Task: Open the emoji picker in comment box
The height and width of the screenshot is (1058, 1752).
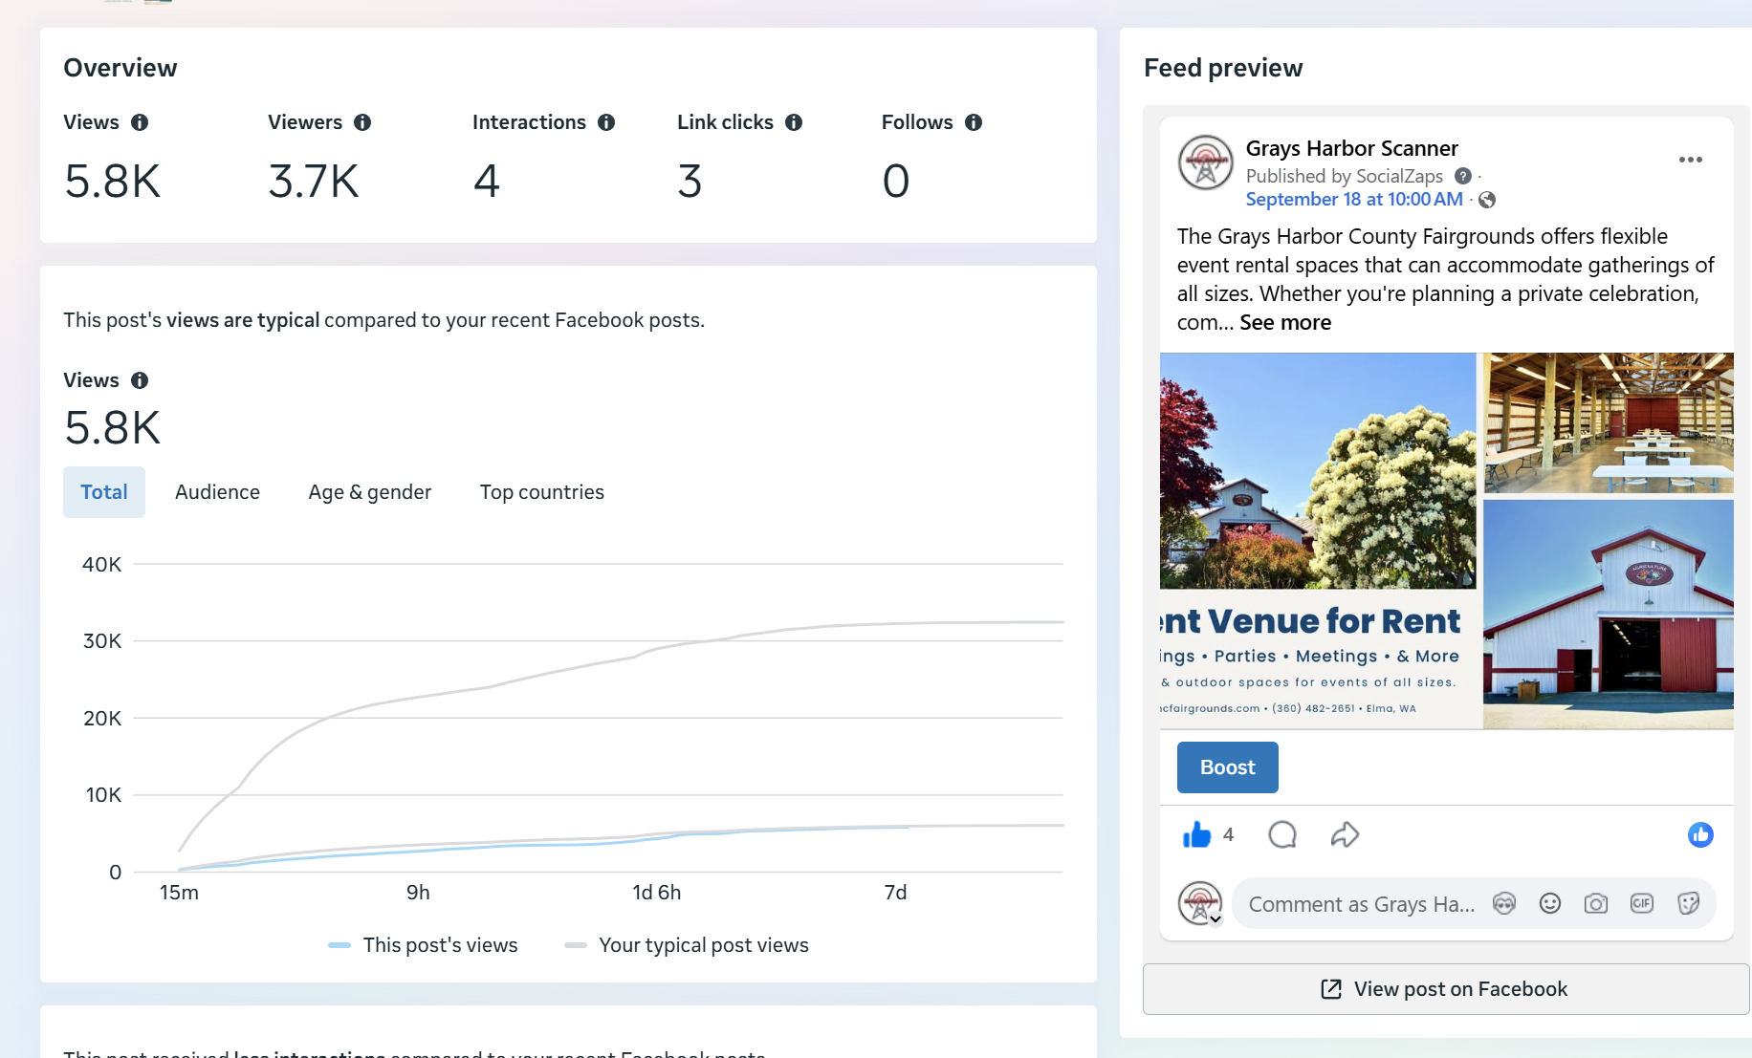Action: 1550,903
